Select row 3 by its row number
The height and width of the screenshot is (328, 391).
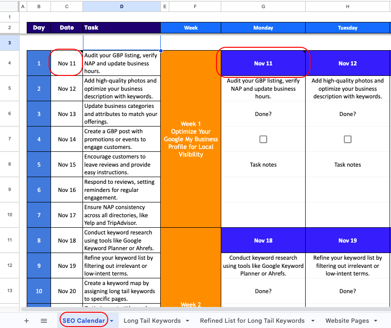pos(10,42)
